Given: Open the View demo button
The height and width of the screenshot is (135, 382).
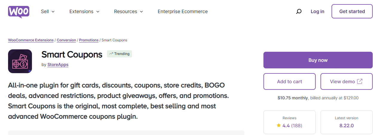Looking at the screenshot, I should 346,81.
